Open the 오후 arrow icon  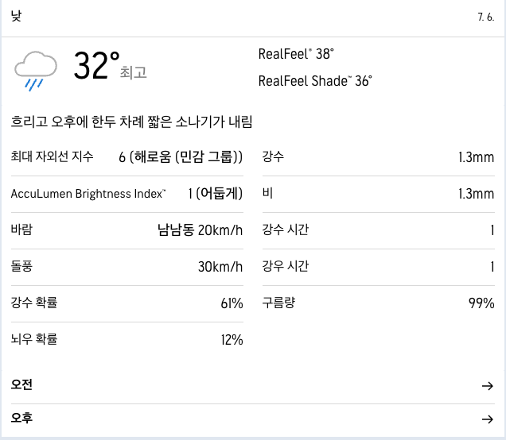pyautogui.click(x=487, y=419)
